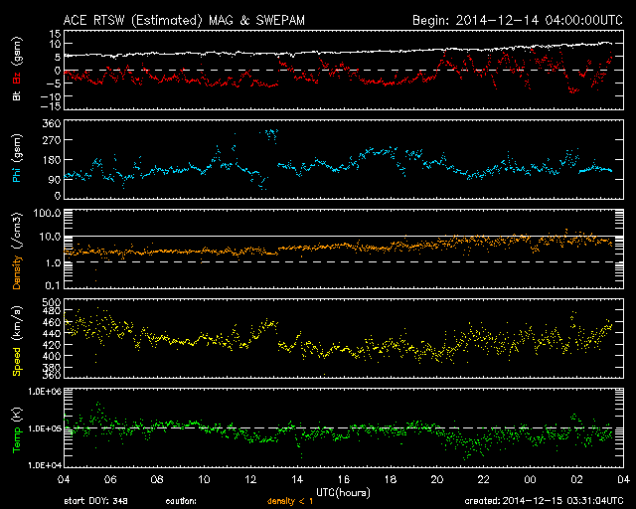636x509 pixels.
Task: Click the blue Phi (gsm) axis label
Action: click(x=16, y=160)
